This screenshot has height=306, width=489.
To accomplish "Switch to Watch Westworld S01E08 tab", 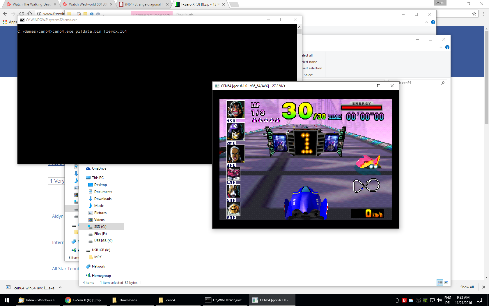I will point(87,4).
